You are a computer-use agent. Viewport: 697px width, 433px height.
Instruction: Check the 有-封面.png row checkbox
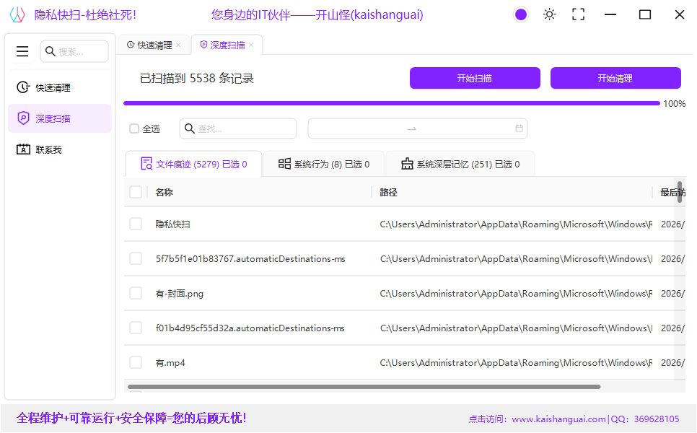click(136, 293)
